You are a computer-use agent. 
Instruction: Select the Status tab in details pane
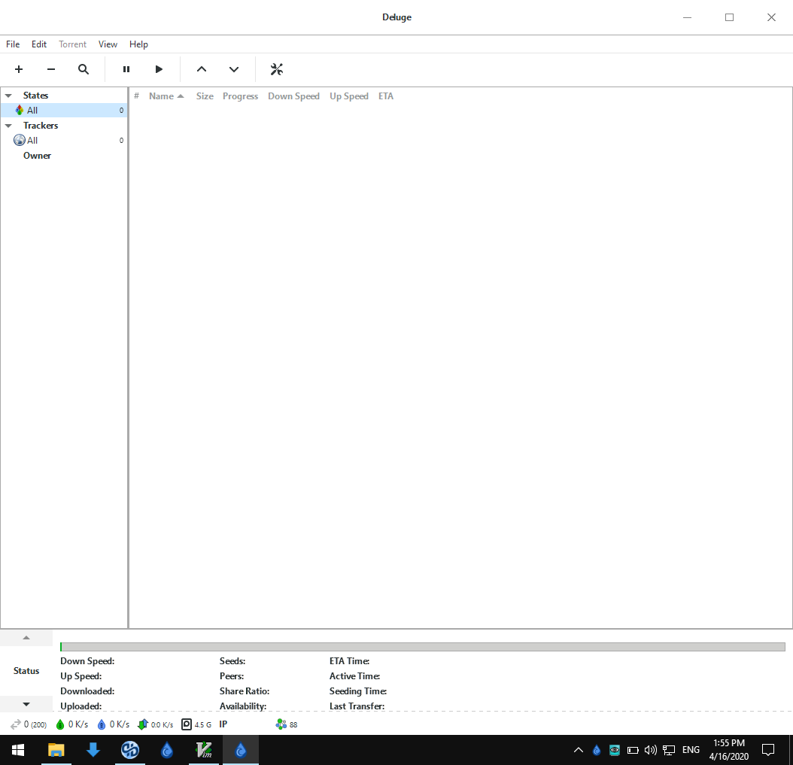26,671
